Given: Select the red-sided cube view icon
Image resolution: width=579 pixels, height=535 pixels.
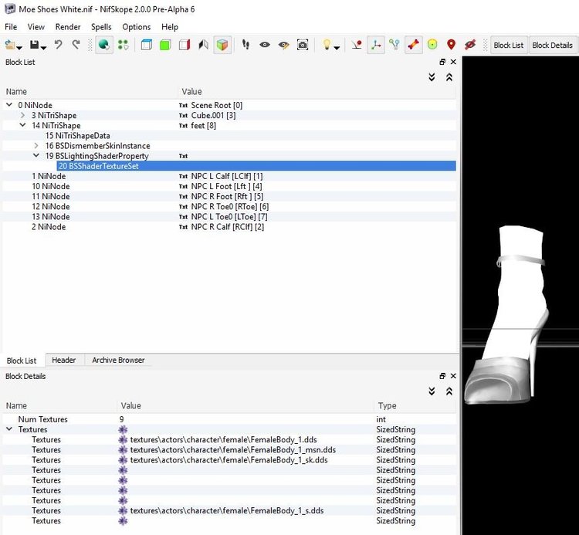Looking at the screenshot, I should tap(185, 45).
